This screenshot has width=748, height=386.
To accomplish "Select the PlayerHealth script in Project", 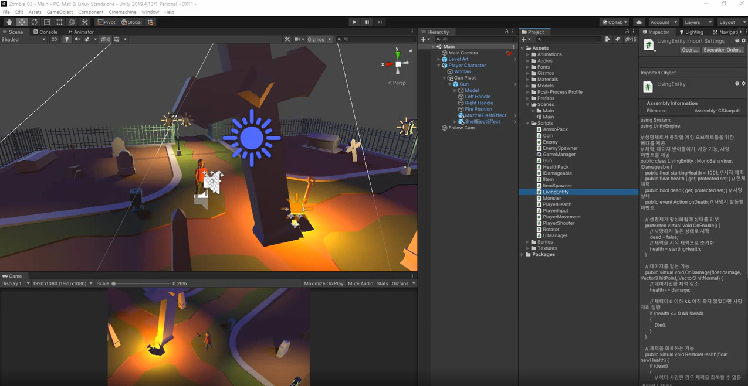I will click(557, 204).
